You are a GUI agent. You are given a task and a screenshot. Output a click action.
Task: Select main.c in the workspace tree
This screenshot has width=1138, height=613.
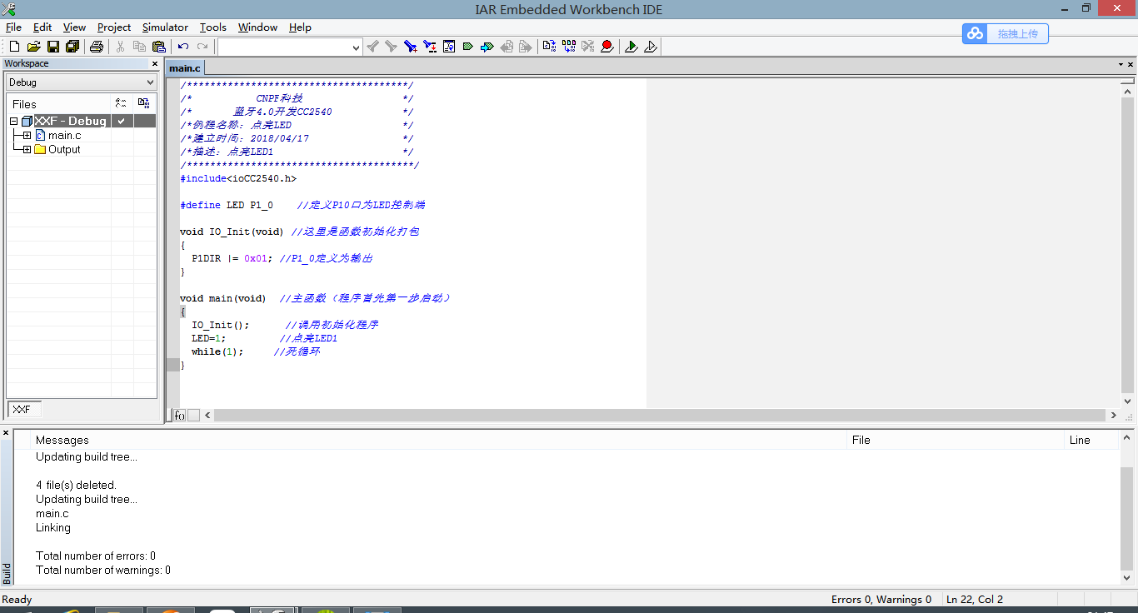tap(64, 135)
